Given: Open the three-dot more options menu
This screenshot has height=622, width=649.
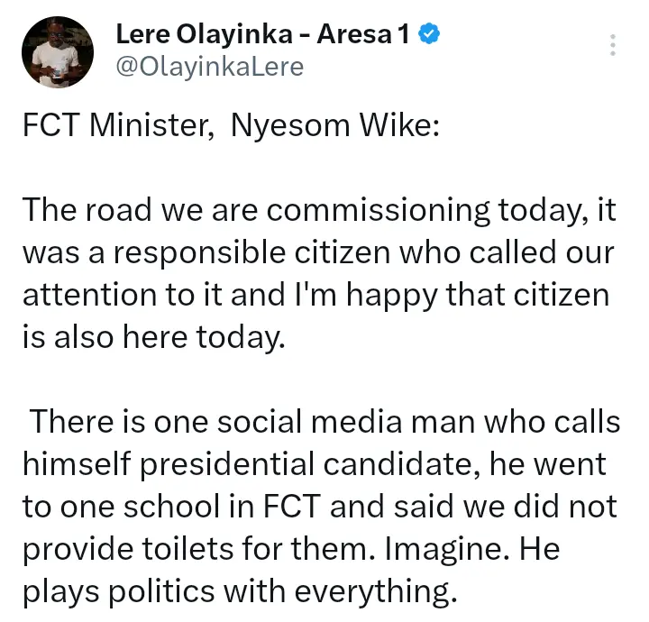Looking at the screenshot, I should 613,46.
